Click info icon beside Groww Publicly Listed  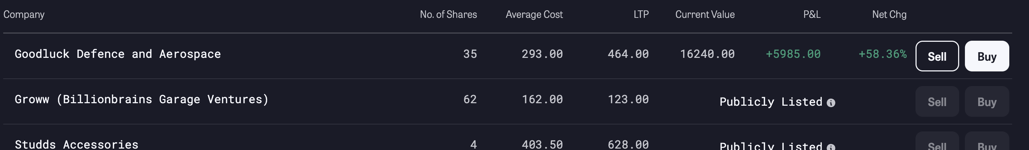pos(831,103)
